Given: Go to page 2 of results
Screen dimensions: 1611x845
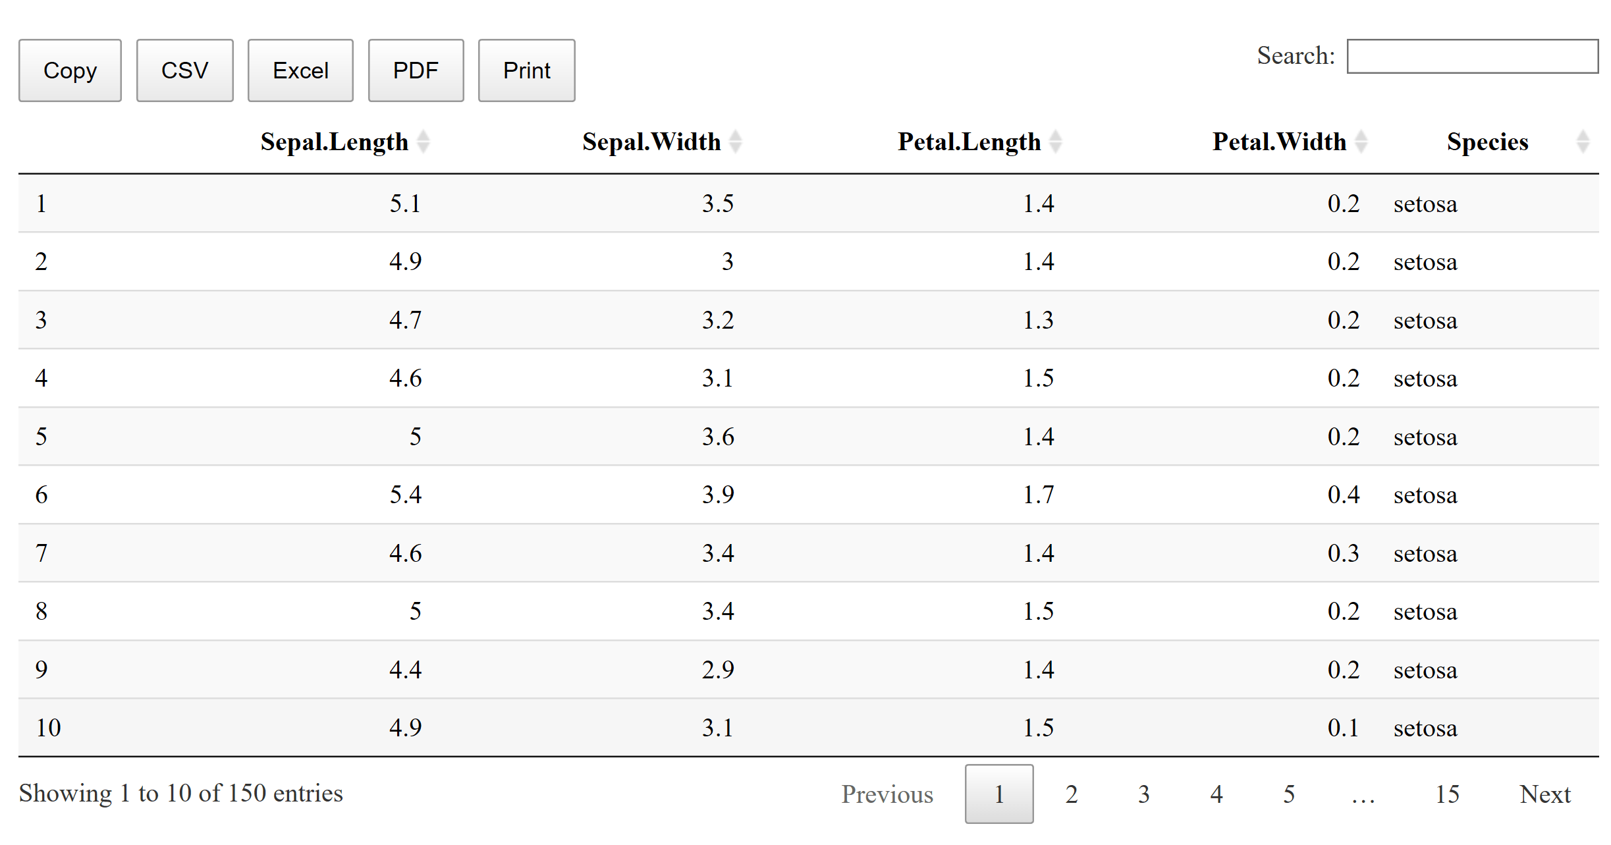Looking at the screenshot, I should pyautogui.click(x=1071, y=794).
